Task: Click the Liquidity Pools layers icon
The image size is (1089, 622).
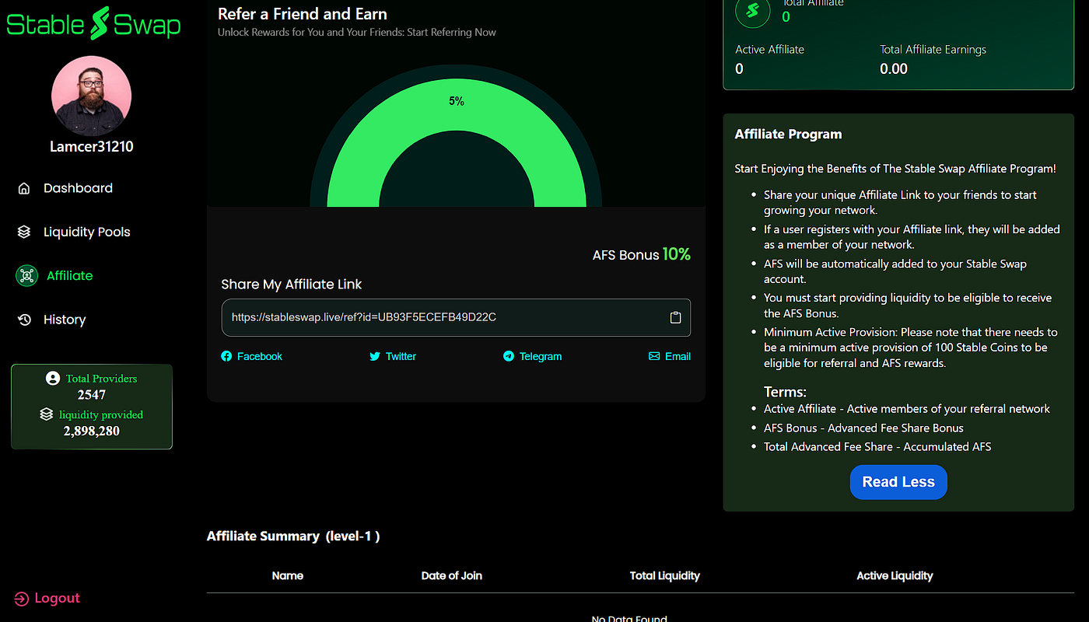Action: (x=24, y=232)
